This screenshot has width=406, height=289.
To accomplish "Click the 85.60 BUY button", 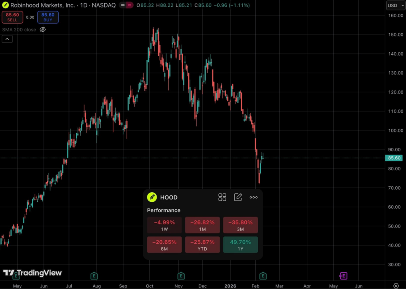I will (48, 17).
